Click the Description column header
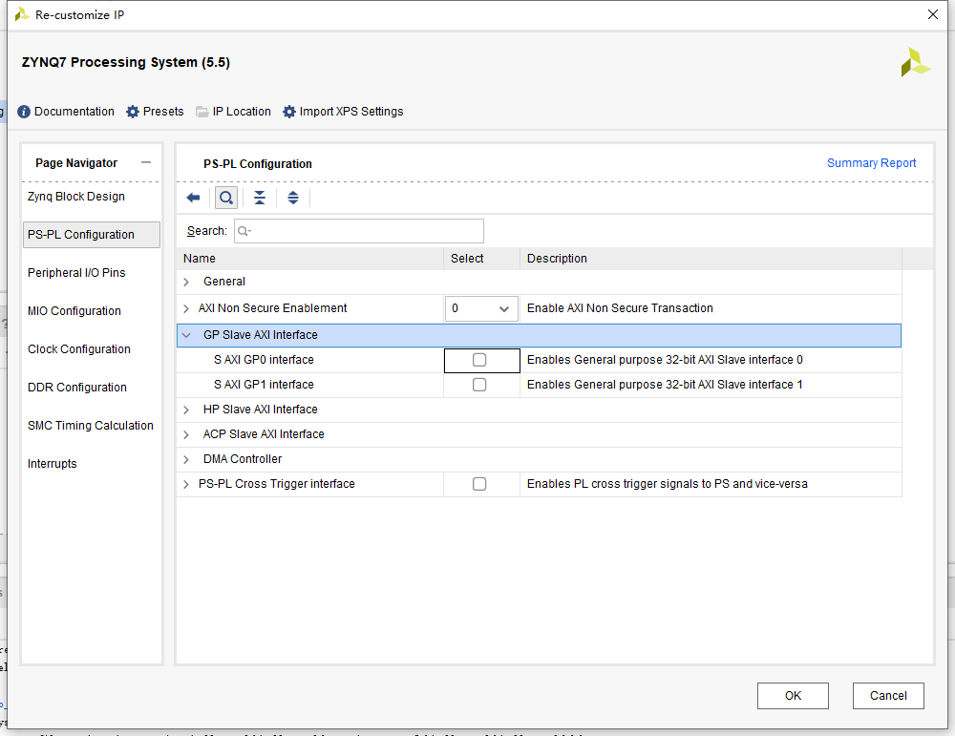 [x=711, y=259]
